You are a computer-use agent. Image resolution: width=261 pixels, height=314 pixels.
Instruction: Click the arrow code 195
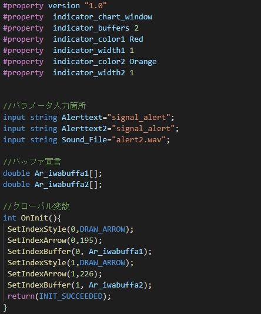point(86,240)
